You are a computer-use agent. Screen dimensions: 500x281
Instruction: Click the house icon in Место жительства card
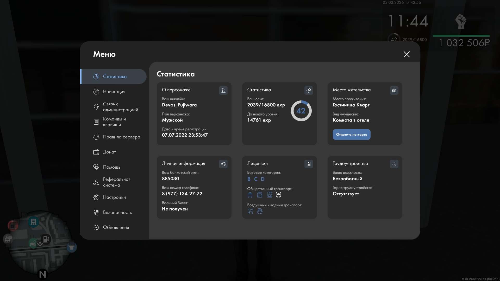tap(394, 90)
